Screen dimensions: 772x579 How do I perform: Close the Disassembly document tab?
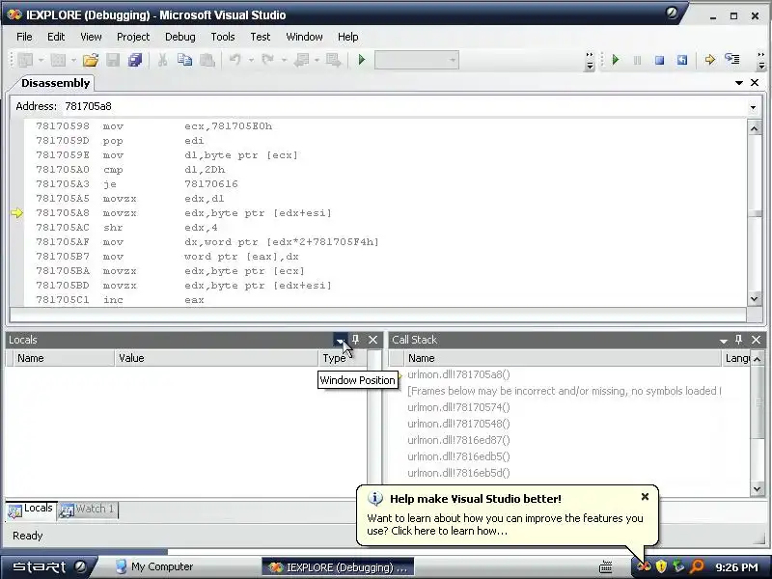click(755, 83)
